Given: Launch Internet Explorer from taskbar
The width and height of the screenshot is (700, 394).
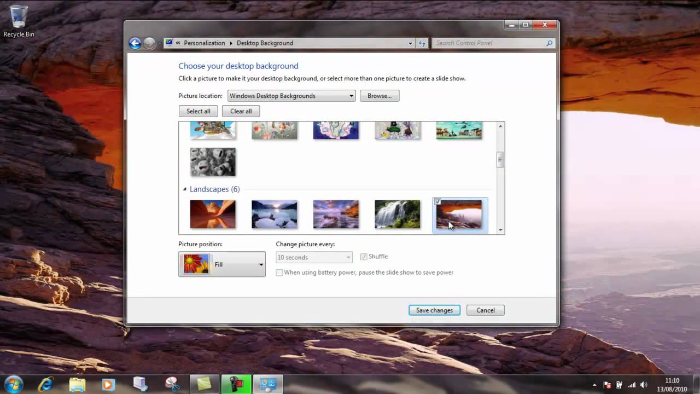Looking at the screenshot, I should tap(47, 384).
